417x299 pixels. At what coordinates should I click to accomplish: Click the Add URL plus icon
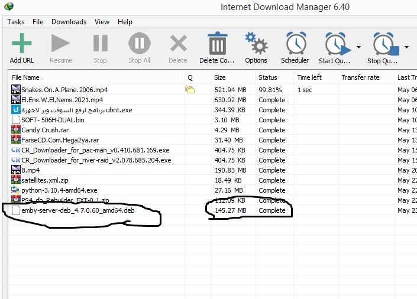tap(21, 44)
